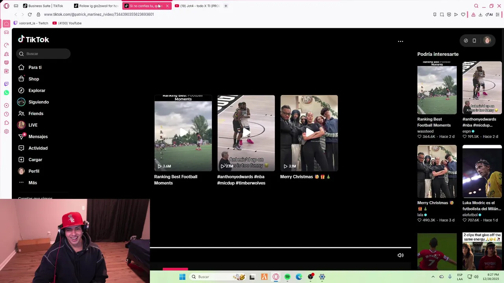Click the TikTok coins icon near avatar

pos(466,40)
